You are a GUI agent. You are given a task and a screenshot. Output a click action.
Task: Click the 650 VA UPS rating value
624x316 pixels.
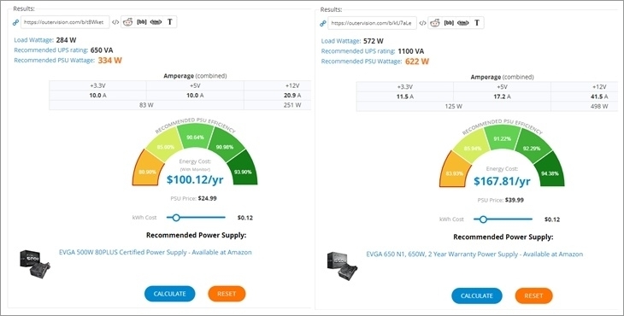102,50
